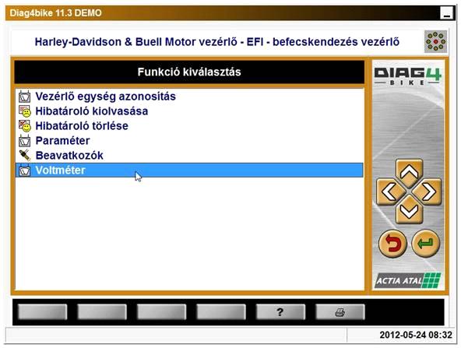Click the Funkció kiválasztás header
Viewport: 461px width, 348px height.
[x=189, y=72]
